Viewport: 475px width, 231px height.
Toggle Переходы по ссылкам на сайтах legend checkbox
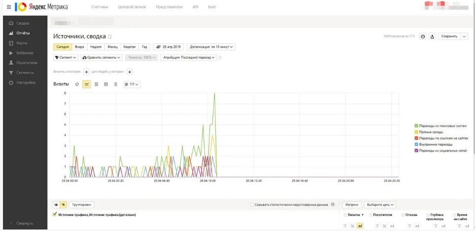point(416,138)
